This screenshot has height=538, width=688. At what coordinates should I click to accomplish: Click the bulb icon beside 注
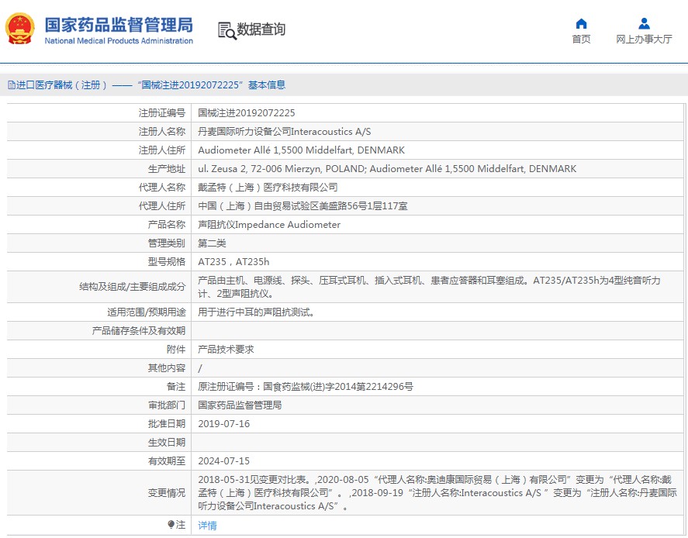point(171,524)
